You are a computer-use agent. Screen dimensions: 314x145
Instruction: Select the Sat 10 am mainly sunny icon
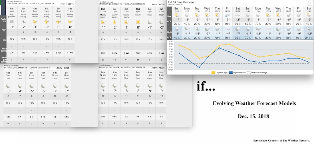click(x=58, y=22)
